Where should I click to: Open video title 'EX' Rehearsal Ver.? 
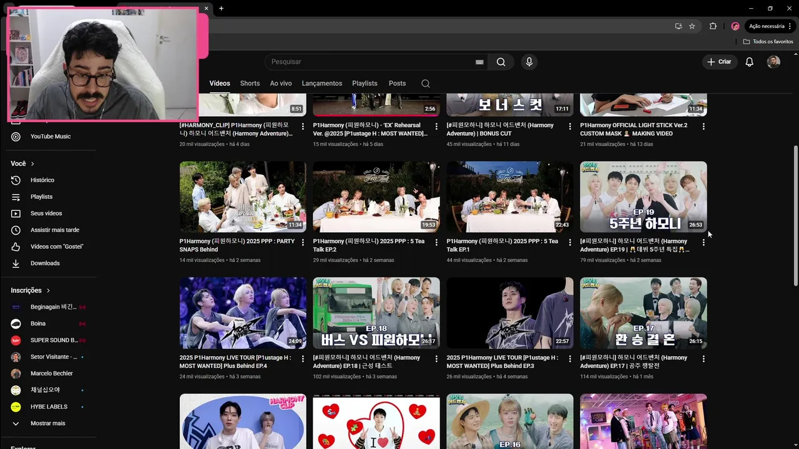tap(370, 130)
